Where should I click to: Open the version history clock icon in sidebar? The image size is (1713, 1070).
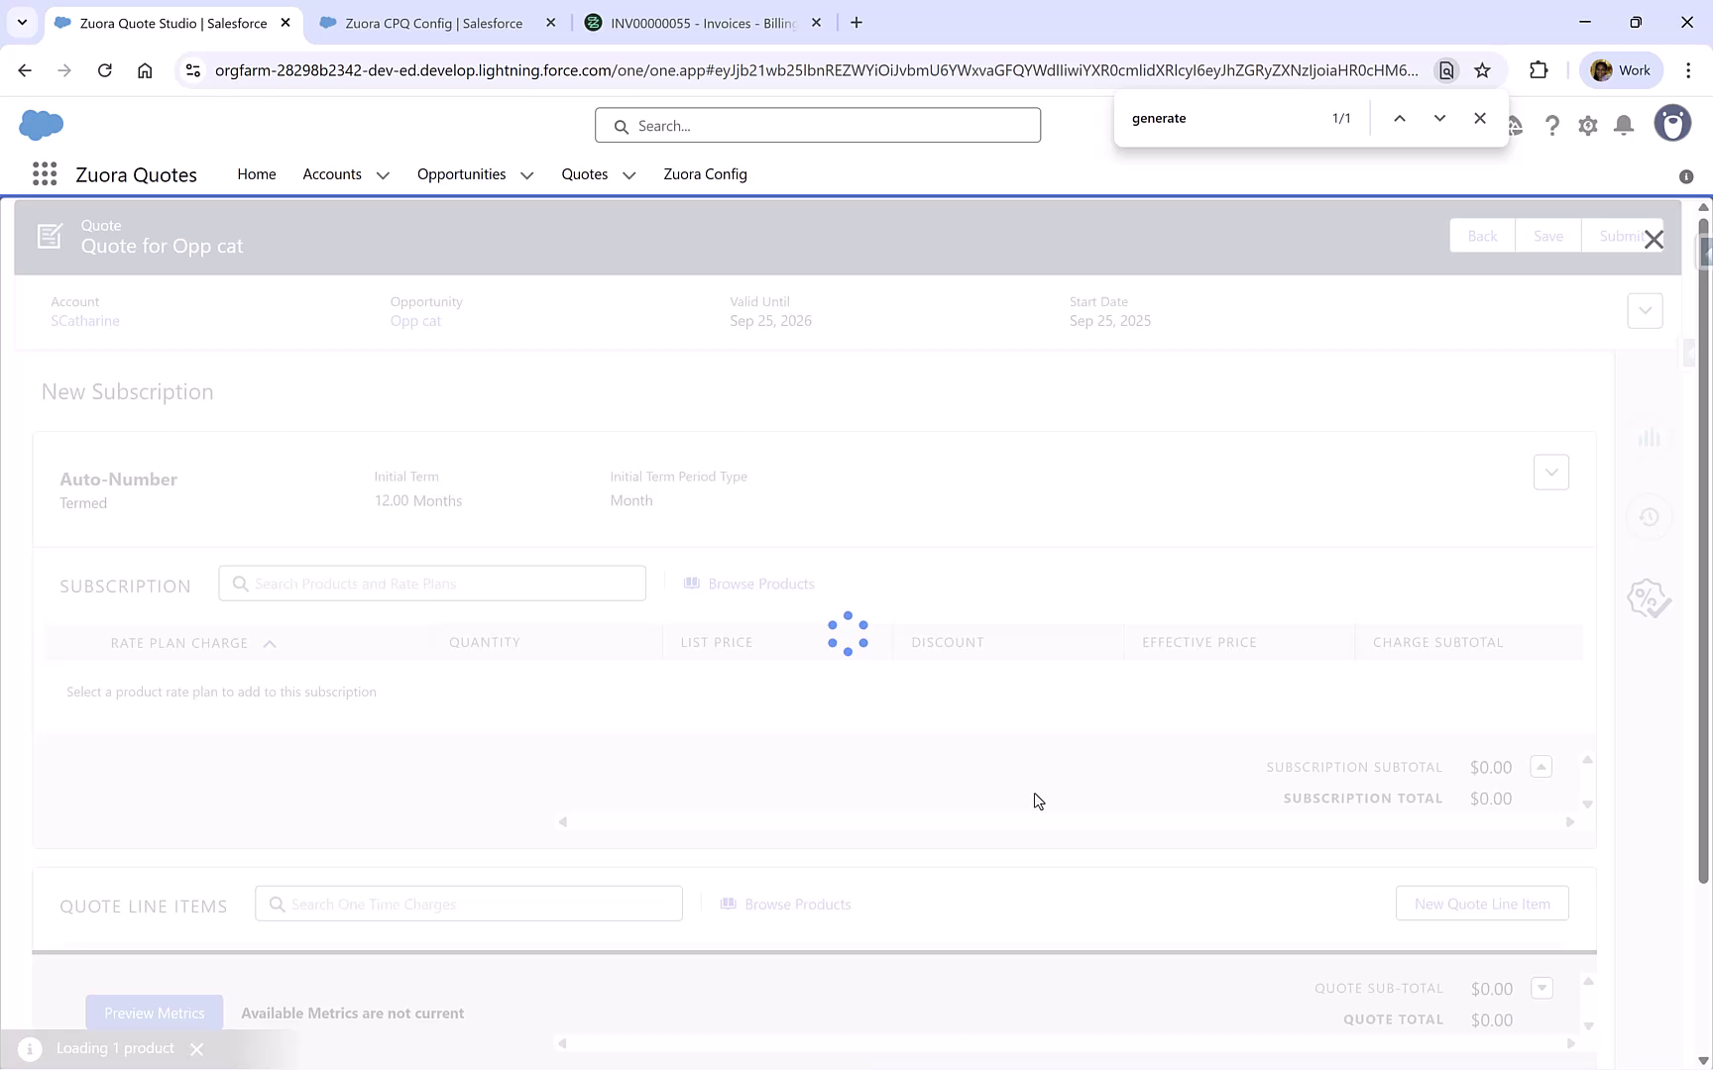[1649, 517]
